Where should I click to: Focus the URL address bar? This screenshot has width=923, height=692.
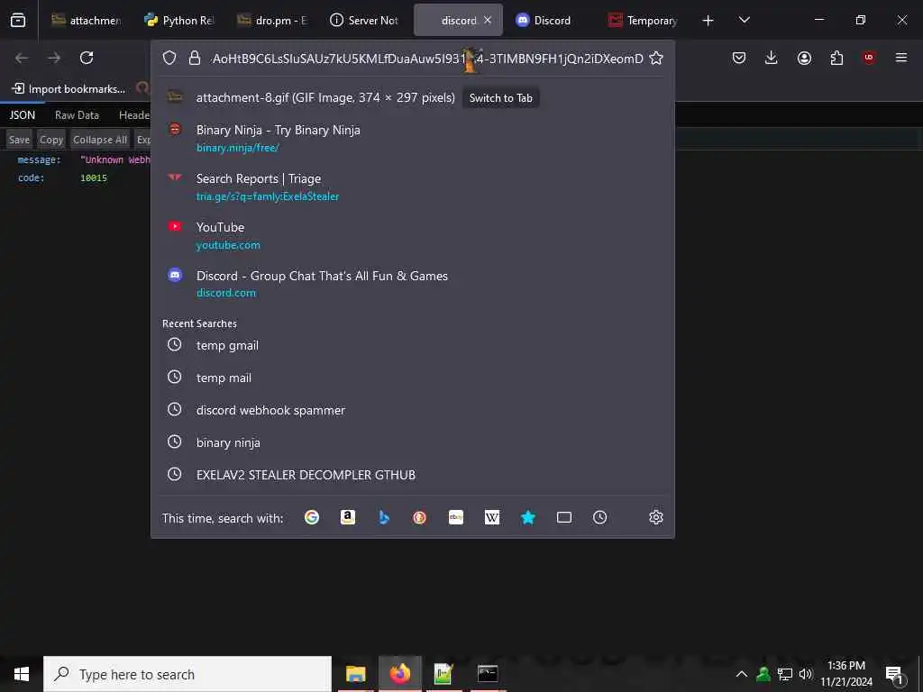(x=427, y=59)
